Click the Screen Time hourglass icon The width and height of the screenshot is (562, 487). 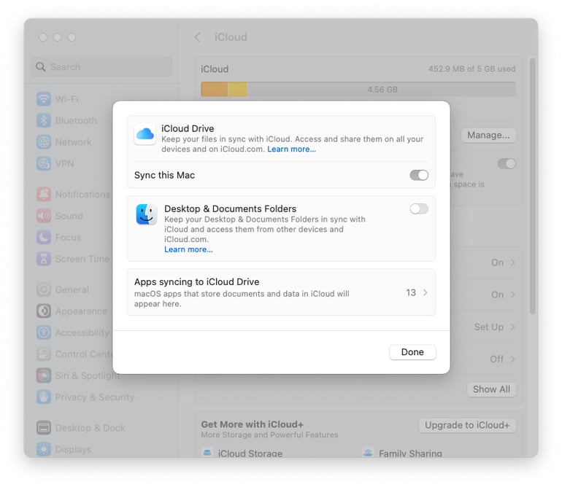[x=44, y=259]
